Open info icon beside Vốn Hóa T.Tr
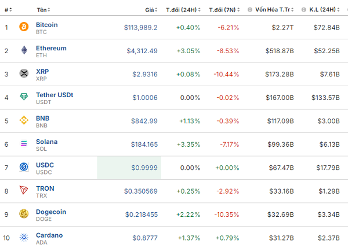 (x=249, y=10)
